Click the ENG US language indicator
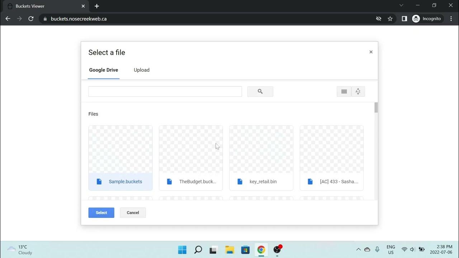 coord(391,250)
